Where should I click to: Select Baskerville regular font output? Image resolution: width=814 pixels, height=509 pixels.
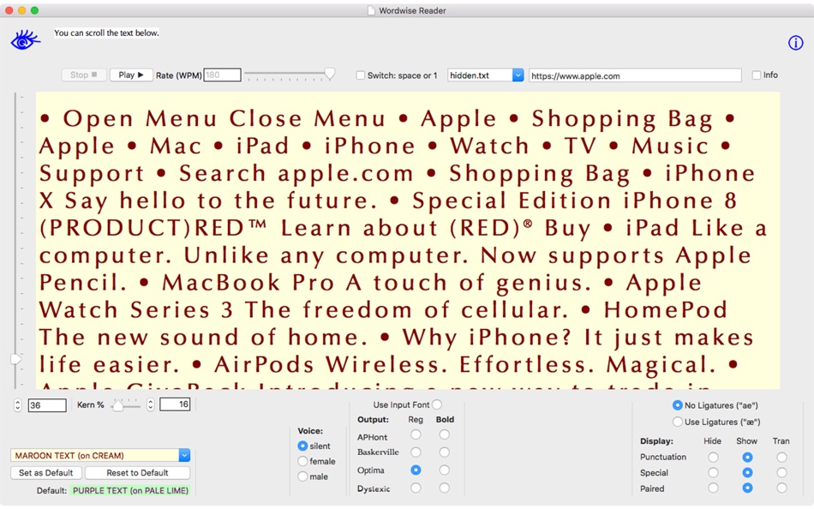click(416, 452)
